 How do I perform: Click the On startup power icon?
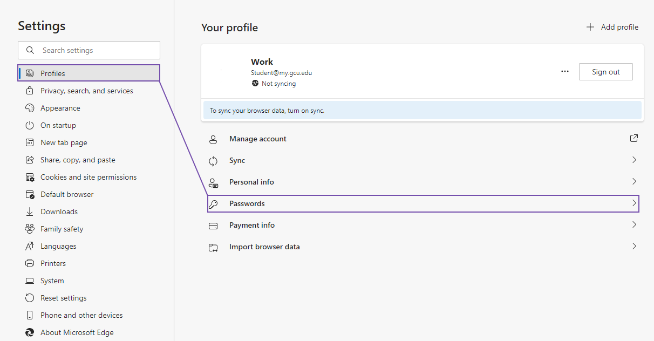(x=30, y=125)
